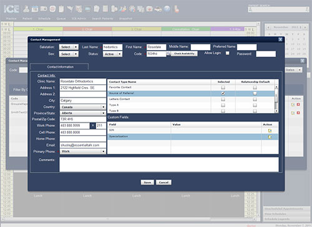The height and width of the screenshot is (227, 312).
Task: Check Selected for Type A
Action: tap(223, 105)
